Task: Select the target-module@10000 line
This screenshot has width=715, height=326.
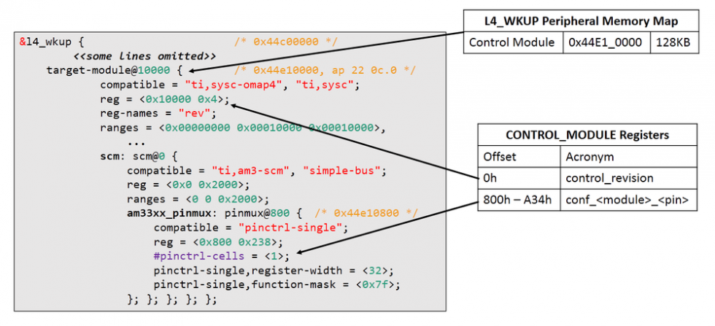Action: tap(112, 71)
